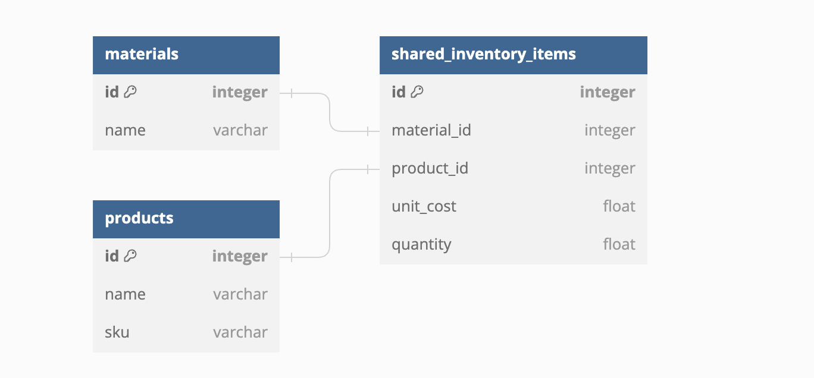Select the quantity field row
The image size is (814, 378).
tap(513, 245)
